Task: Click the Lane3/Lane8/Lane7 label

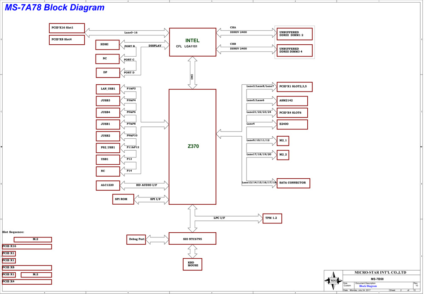Action: (260, 86)
